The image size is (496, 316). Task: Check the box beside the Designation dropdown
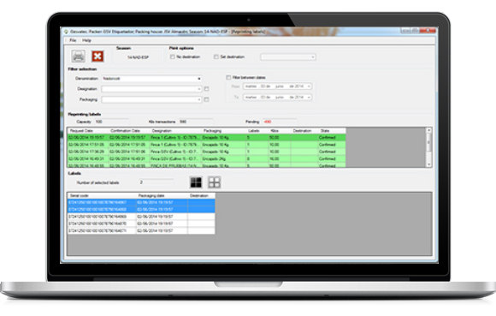[207, 89]
